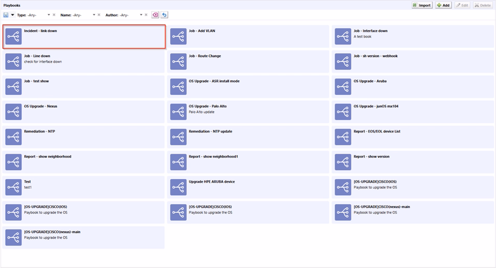Image resolution: width=496 pixels, height=268 pixels.
Task: Click the Edit button
Action: click(x=462, y=5)
